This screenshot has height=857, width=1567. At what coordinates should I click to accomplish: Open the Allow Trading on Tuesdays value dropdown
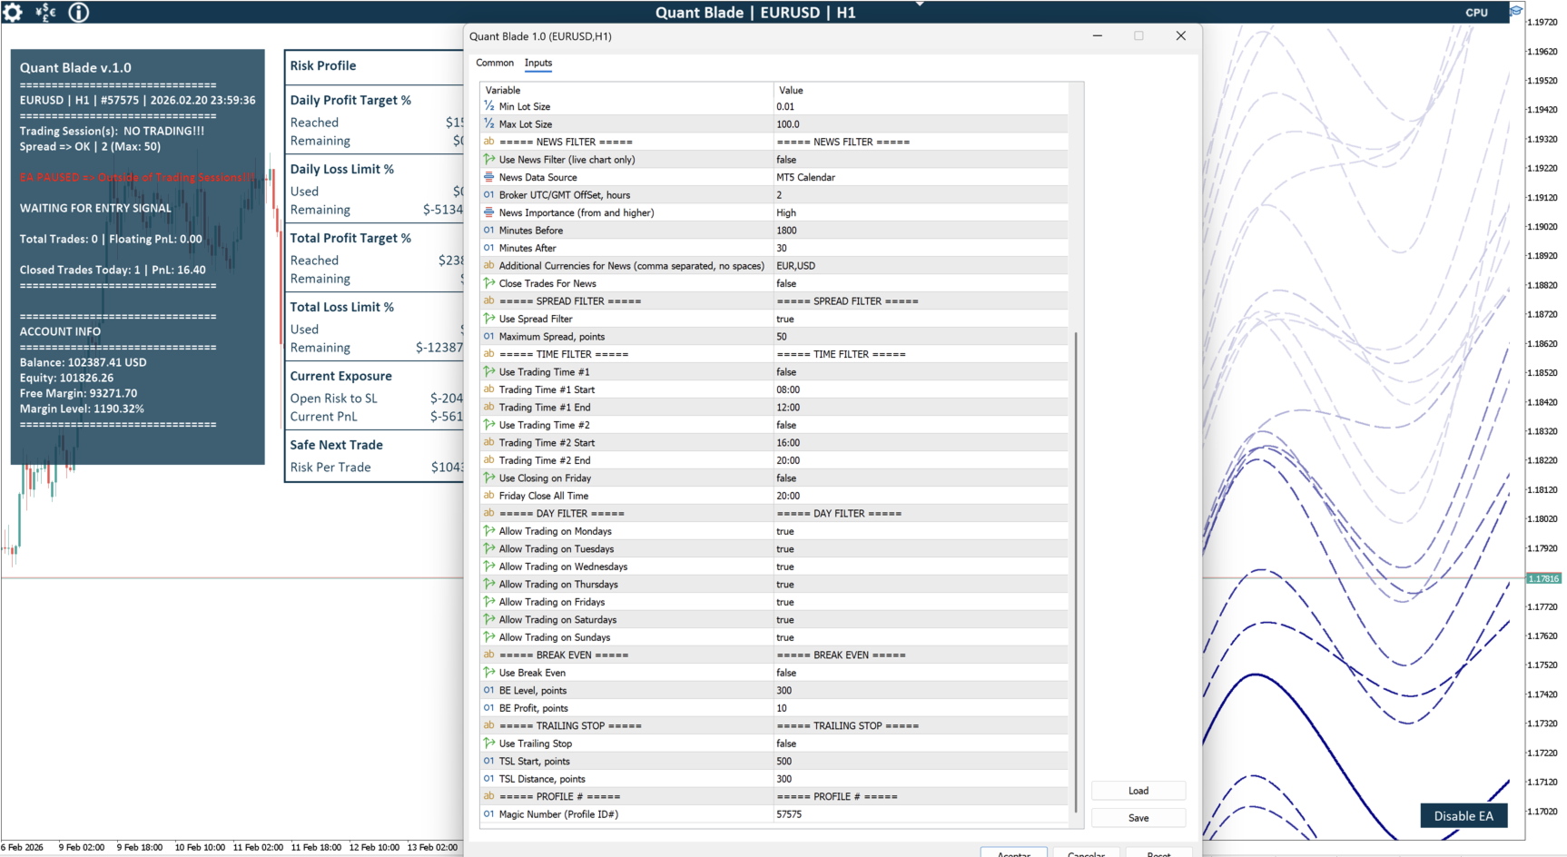[921, 549]
